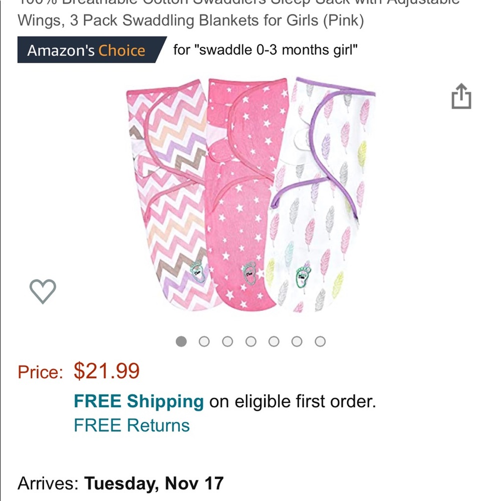Open the FREE Returns policy
Image resolution: width=501 pixels, height=501 pixels.
pos(131,425)
